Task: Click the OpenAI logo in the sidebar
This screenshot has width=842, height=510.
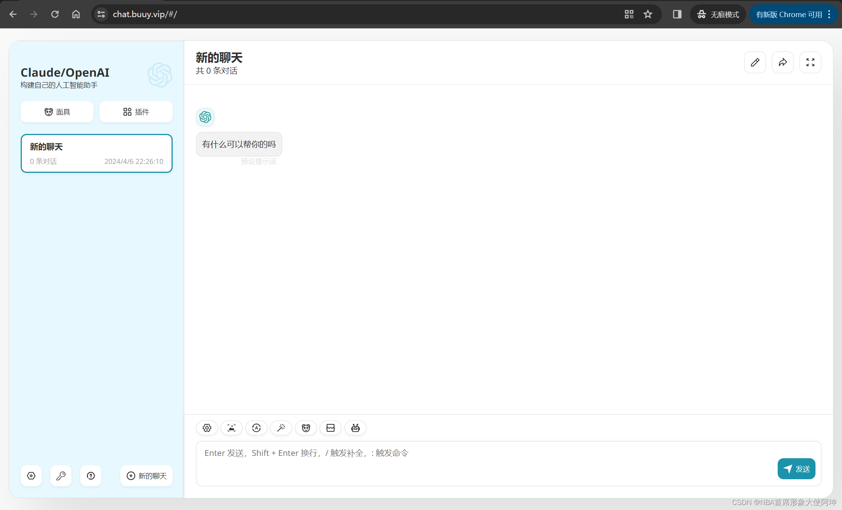Action: click(160, 75)
